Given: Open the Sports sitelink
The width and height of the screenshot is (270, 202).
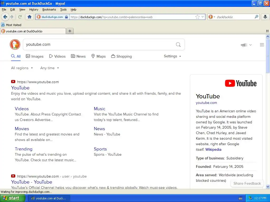Looking at the screenshot, I should point(100,149).
